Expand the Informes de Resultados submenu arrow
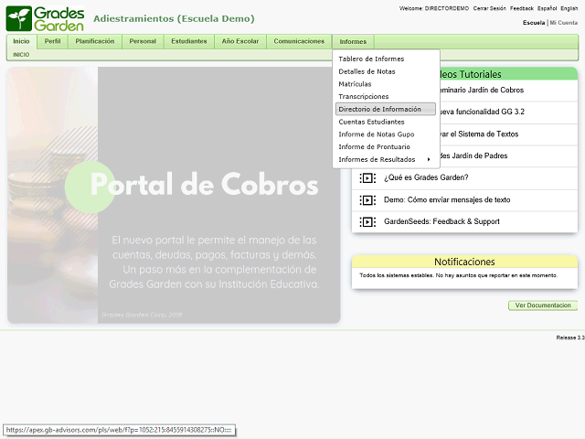The height and width of the screenshot is (439, 585). tap(429, 159)
